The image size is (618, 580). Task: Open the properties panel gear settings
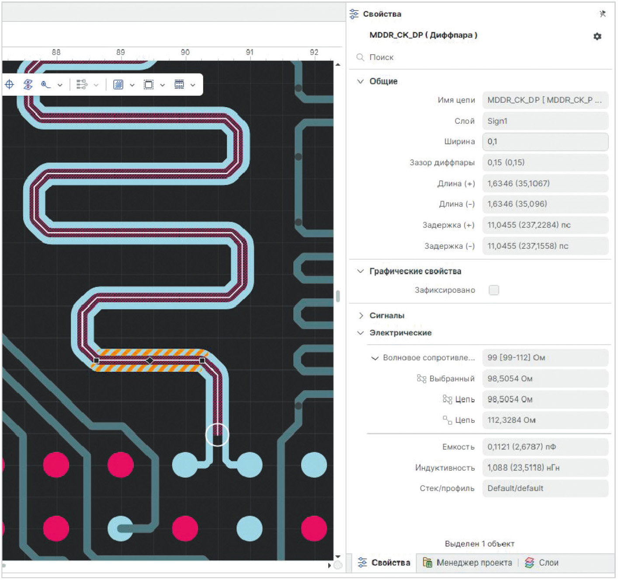tap(597, 36)
